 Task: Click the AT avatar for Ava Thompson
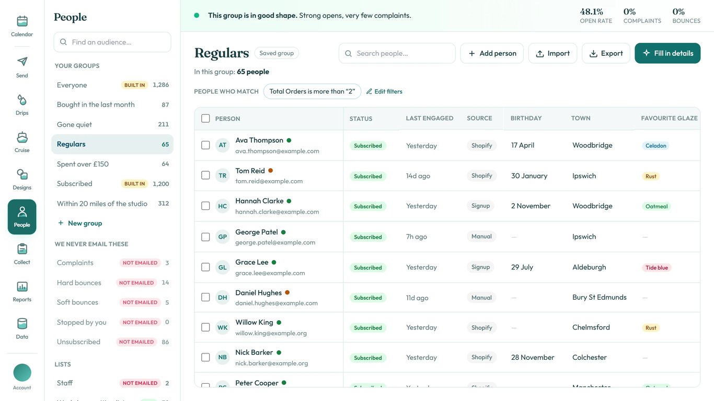[223, 145]
